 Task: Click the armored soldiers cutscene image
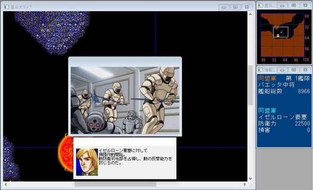[125, 100]
